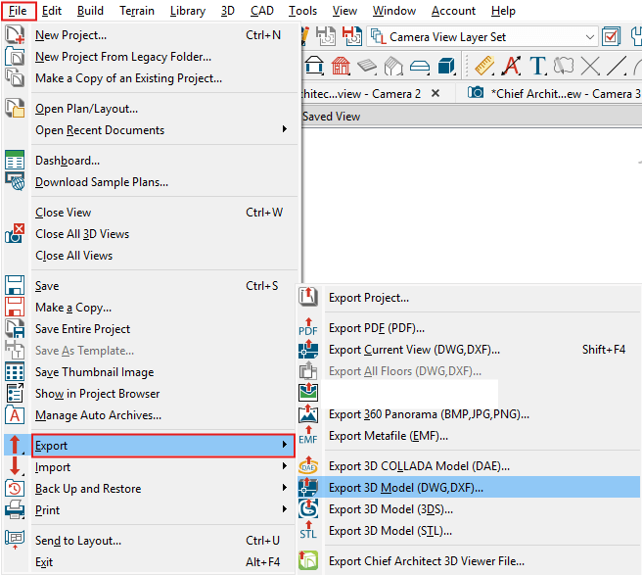Image resolution: width=642 pixels, height=575 pixels.
Task: Click the Save Entire Project icon
Action: [15, 328]
